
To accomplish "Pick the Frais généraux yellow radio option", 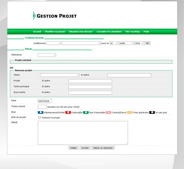I will coord(130,112).
